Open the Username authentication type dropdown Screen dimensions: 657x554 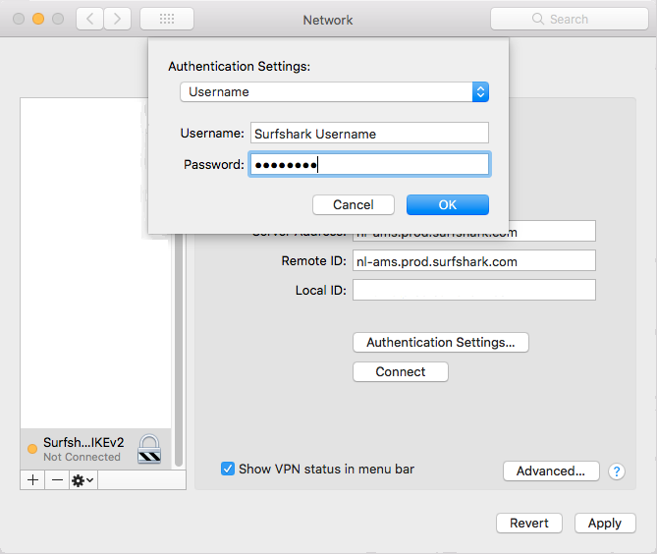334,91
